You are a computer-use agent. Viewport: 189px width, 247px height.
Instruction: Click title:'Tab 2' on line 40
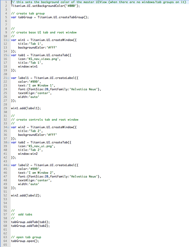[x=30, y=150]
